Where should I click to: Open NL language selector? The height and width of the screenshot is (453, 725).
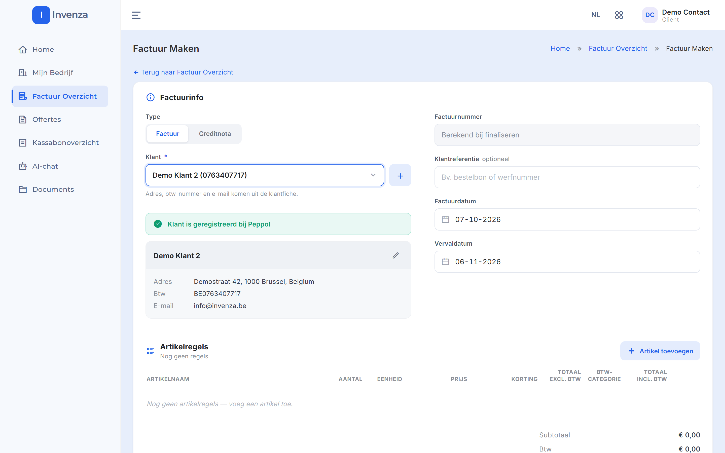coord(596,15)
